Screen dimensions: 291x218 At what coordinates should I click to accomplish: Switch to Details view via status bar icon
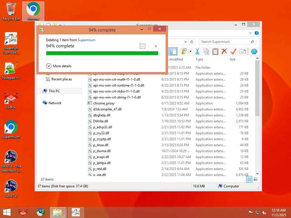[x=249, y=179]
